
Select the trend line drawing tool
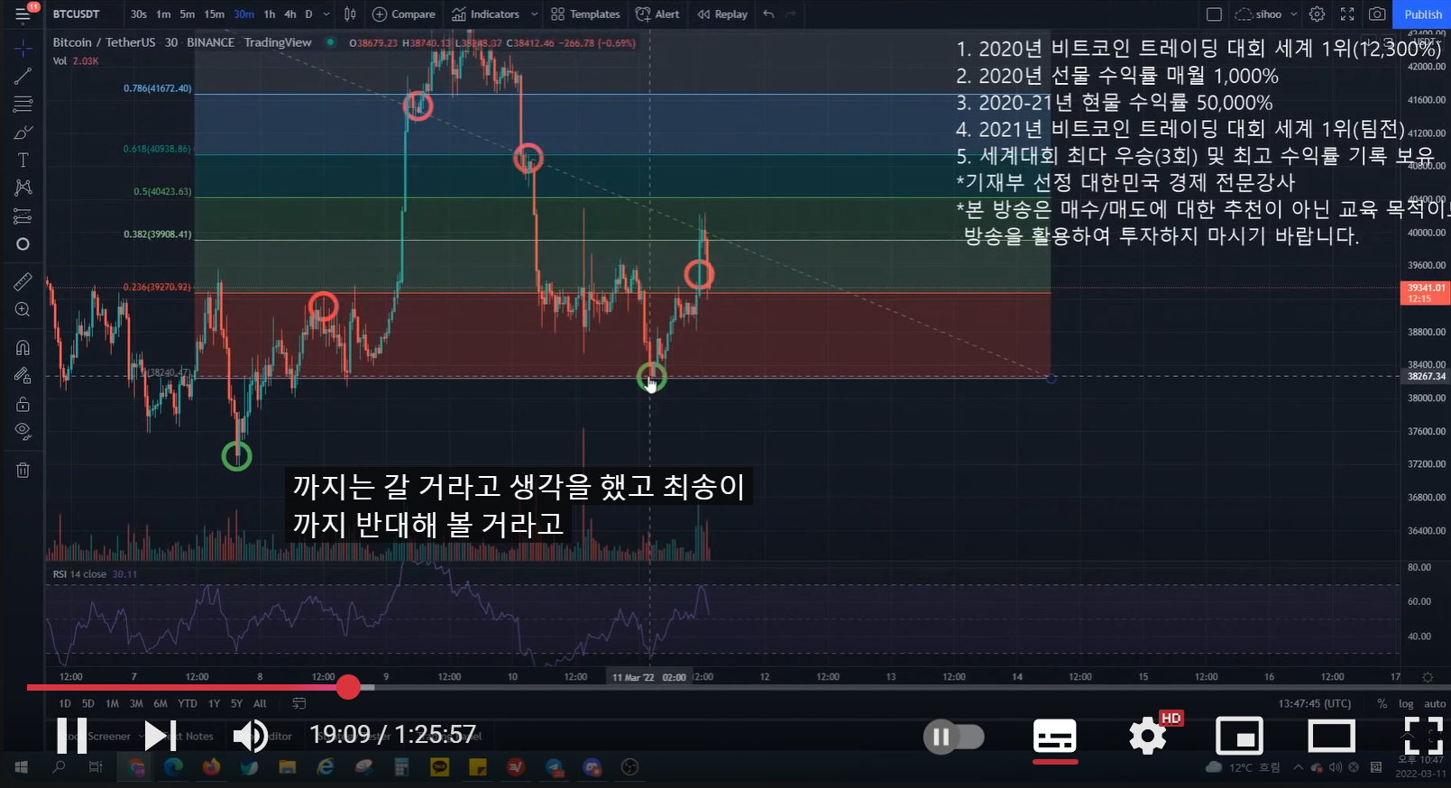pos(23,77)
